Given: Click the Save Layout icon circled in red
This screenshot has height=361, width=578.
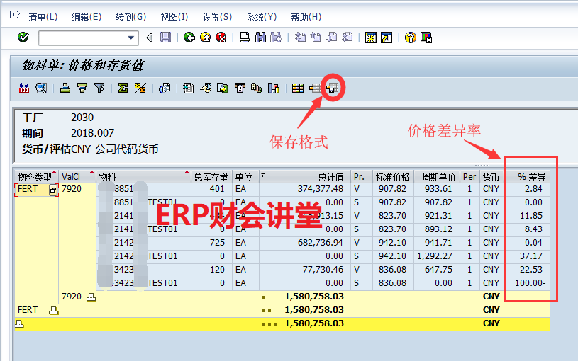Looking at the screenshot, I should tap(332, 88).
